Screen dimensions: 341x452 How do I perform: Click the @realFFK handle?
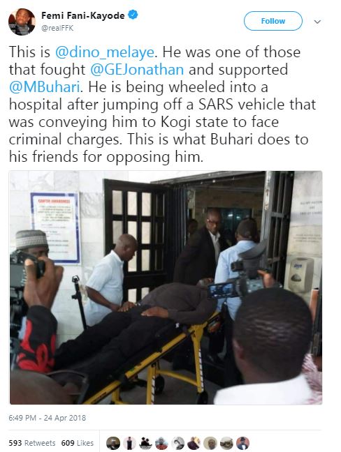pos(57,28)
